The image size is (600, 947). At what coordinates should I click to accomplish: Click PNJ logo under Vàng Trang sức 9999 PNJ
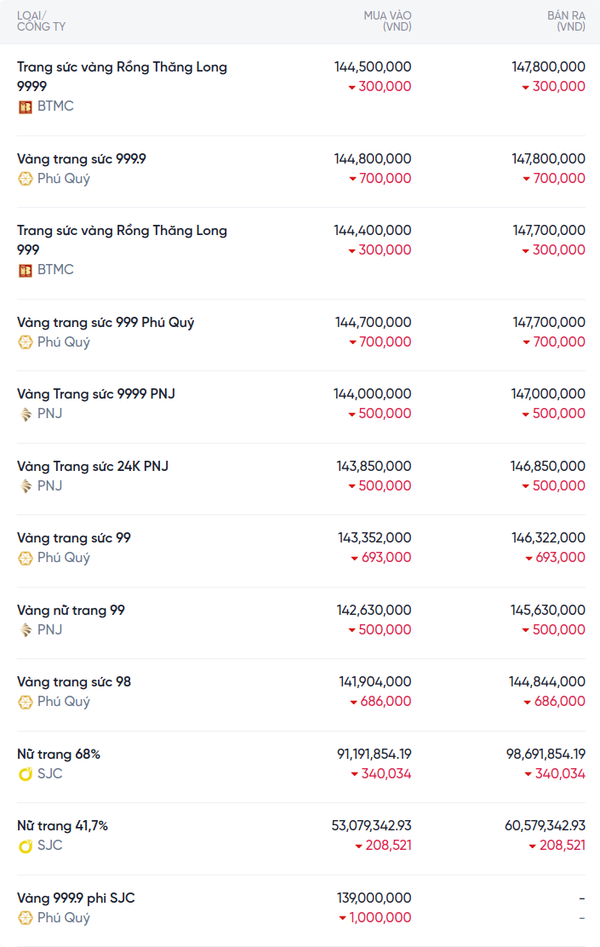coord(26,414)
